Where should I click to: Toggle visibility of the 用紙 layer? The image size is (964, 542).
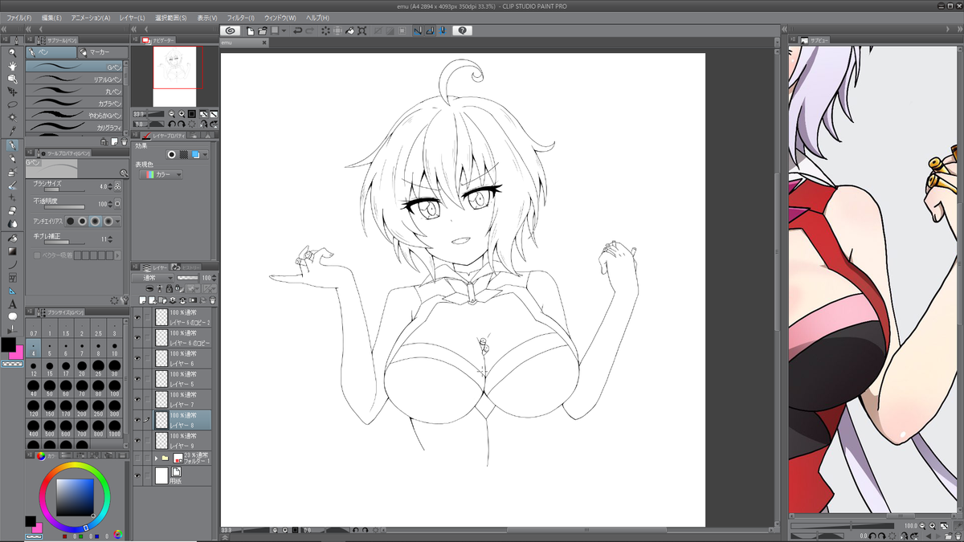(x=137, y=476)
